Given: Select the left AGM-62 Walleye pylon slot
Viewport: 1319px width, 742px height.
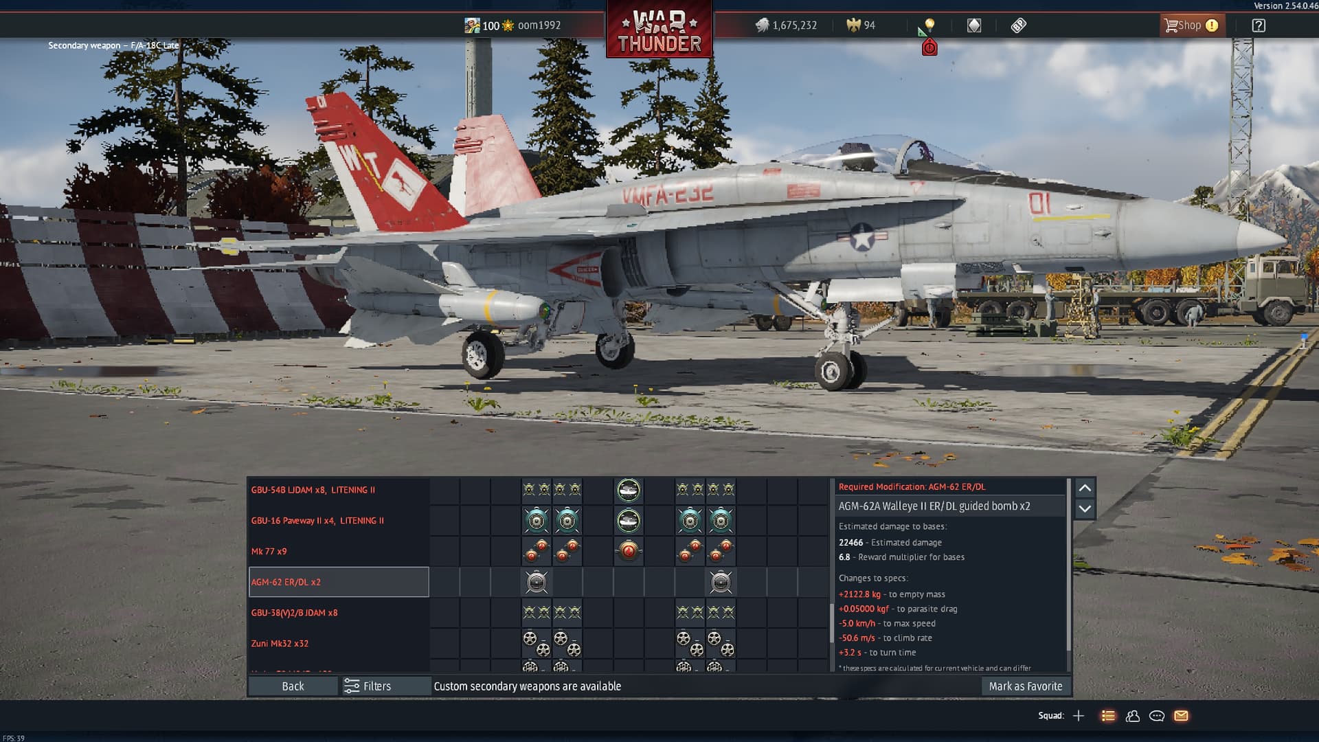Looking at the screenshot, I should (x=537, y=582).
